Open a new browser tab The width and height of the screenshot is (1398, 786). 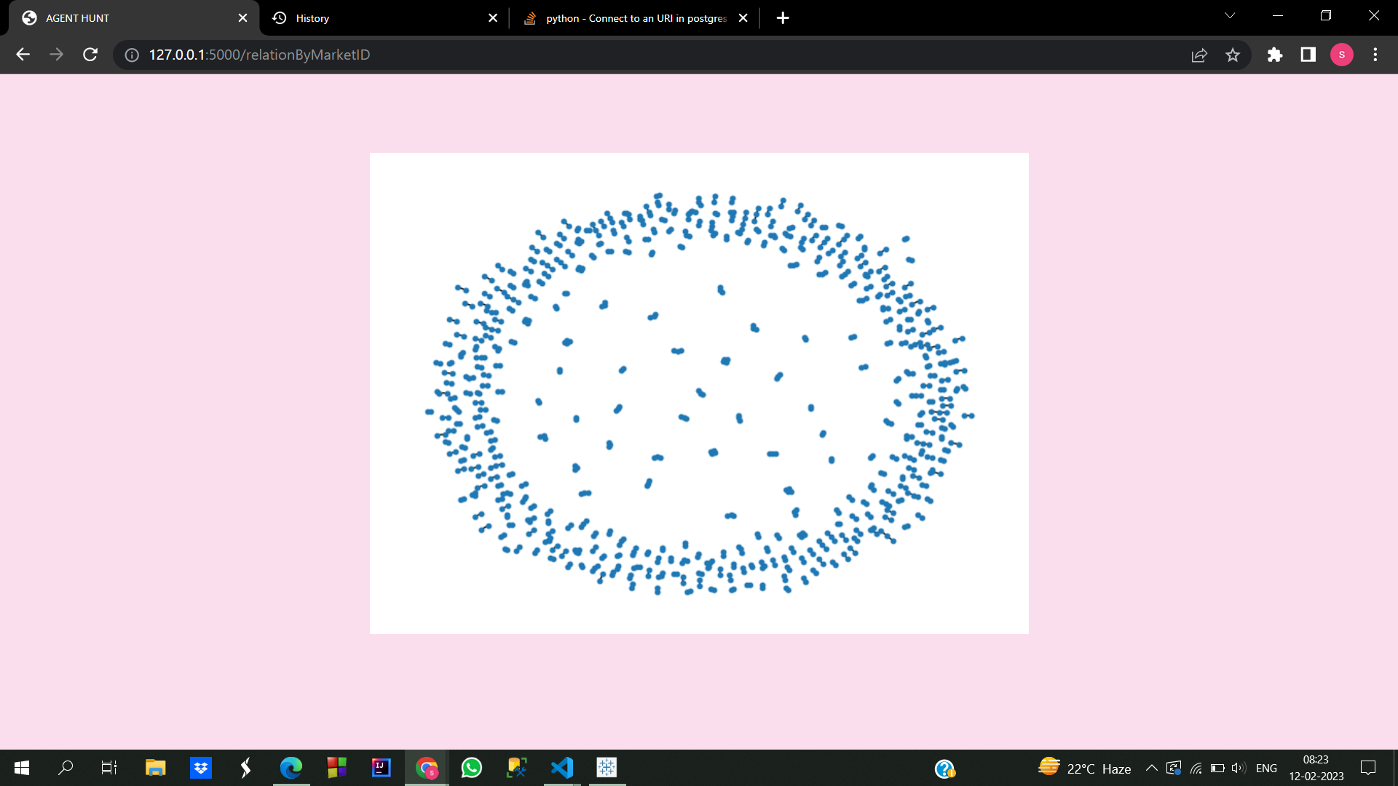tap(783, 18)
